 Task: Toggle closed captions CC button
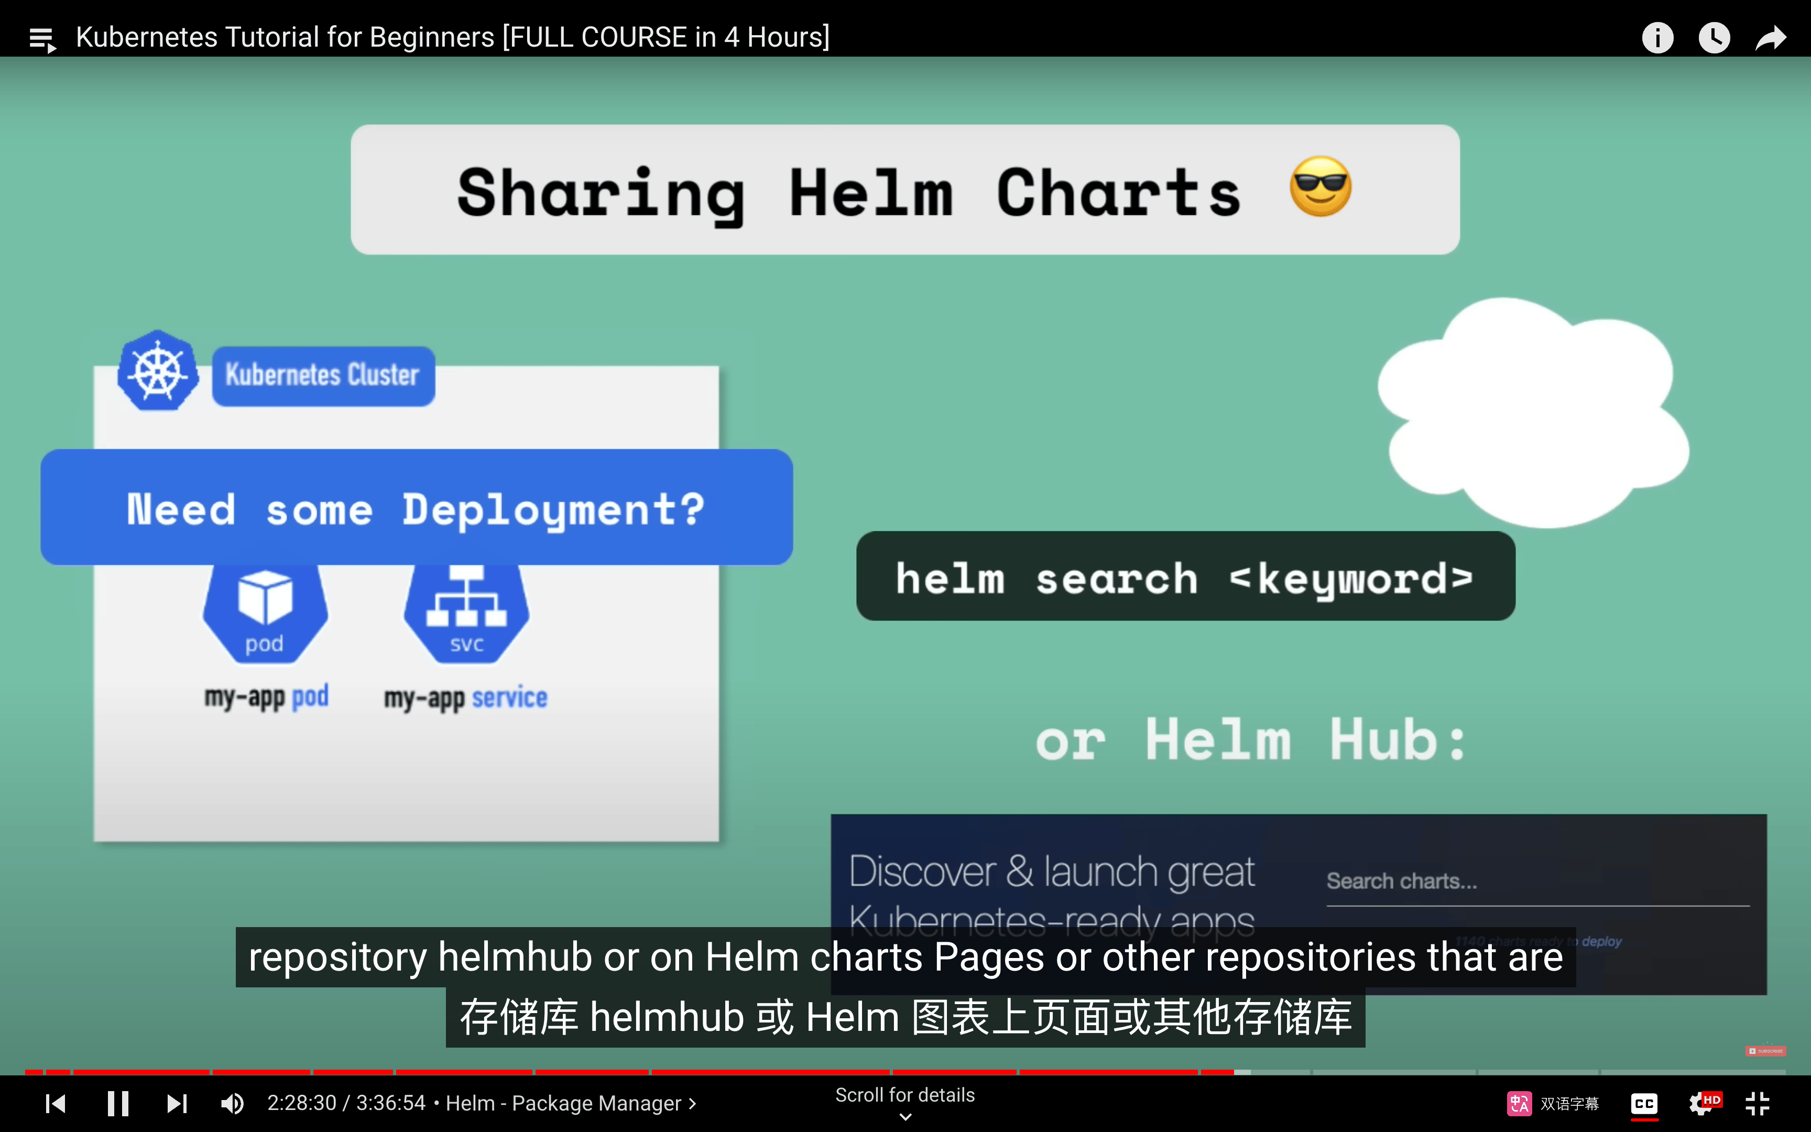tap(1644, 1104)
